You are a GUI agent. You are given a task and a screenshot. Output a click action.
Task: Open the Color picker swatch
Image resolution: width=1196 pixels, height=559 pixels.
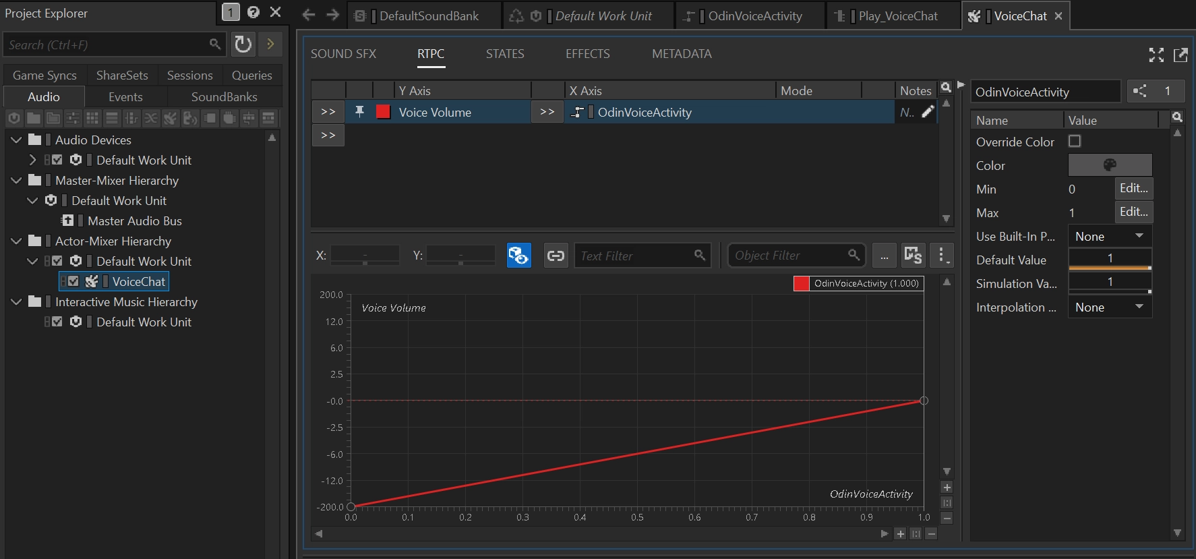click(x=1110, y=165)
